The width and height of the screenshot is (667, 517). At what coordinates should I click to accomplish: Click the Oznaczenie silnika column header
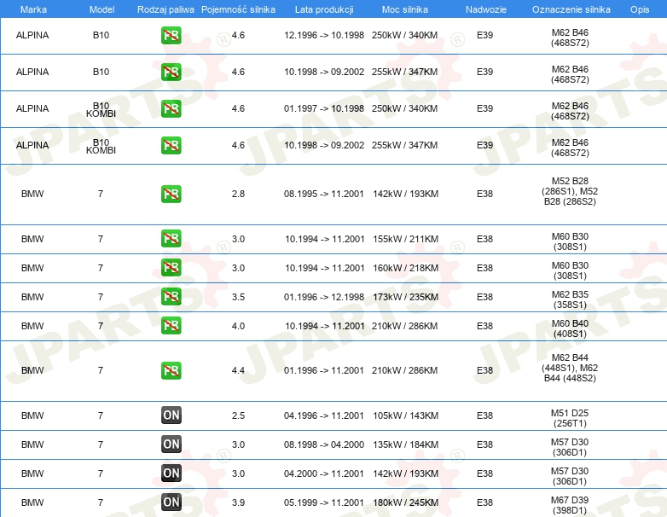(569, 9)
